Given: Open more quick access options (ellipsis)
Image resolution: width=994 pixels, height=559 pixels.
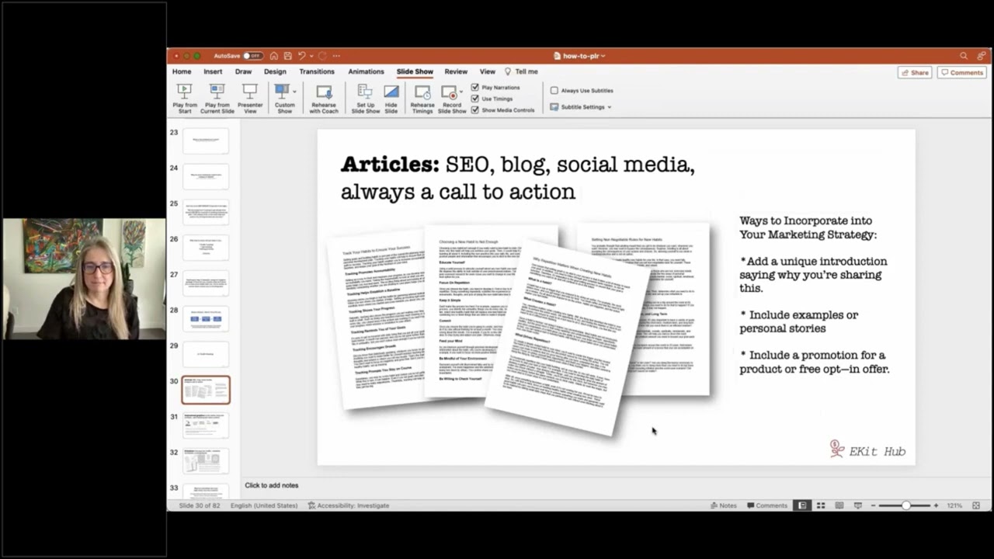Looking at the screenshot, I should click(336, 56).
